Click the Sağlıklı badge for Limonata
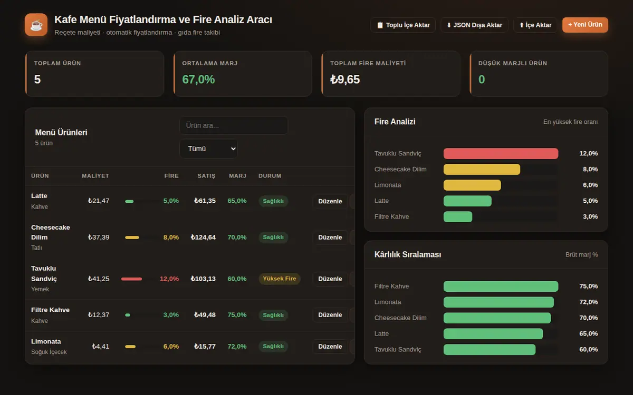This screenshot has height=395, width=633. [x=273, y=347]
